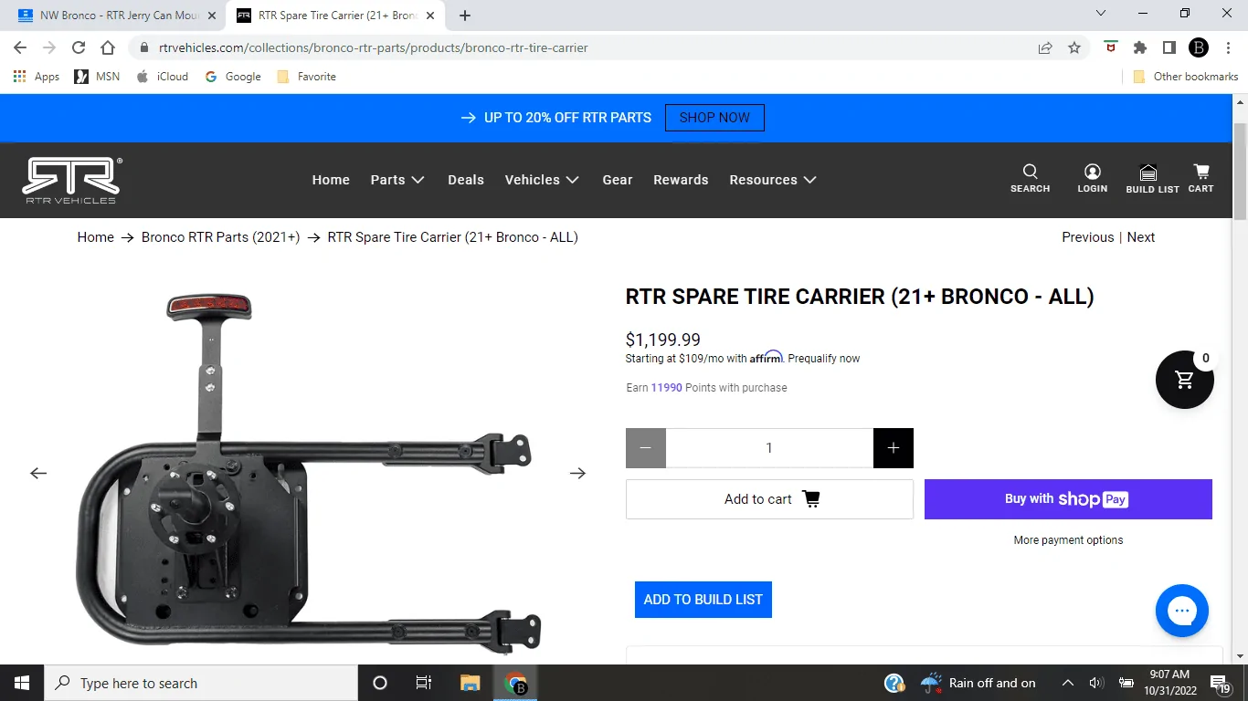1248x701 pixels.
Task: Open the Login account icon
Action: [x=1092, y=178]
